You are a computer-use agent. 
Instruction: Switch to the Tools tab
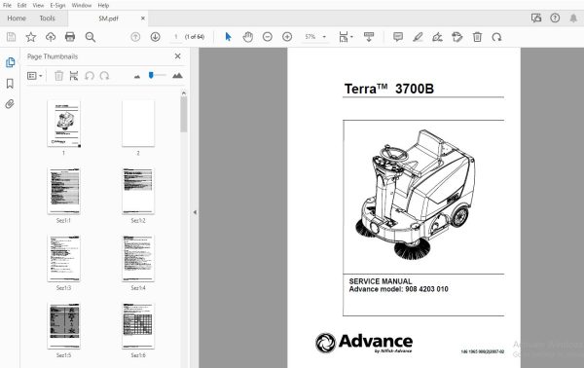click(x=48, y=18)
